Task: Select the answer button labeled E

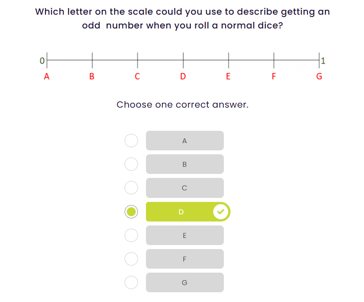Action: pos(185,235)
